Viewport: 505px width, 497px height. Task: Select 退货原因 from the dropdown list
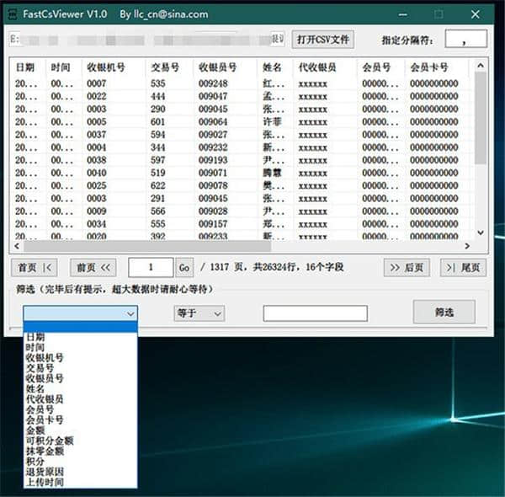[x=44, y=472]
